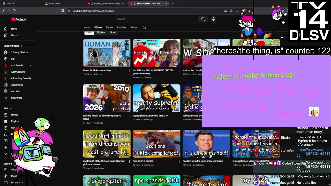Click the Watch later clock icon
Viewport: 331px width, 186px height.
pos(6,128)
